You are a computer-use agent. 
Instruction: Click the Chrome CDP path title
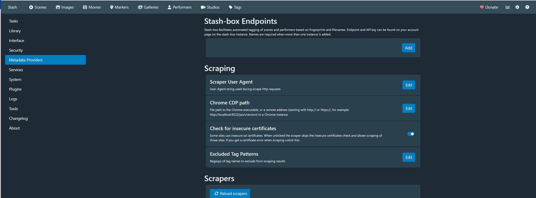coord(230,103)
